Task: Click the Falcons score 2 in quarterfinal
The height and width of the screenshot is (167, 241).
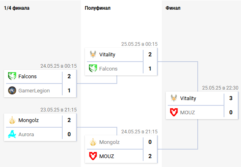Action: tap(69, 76)
